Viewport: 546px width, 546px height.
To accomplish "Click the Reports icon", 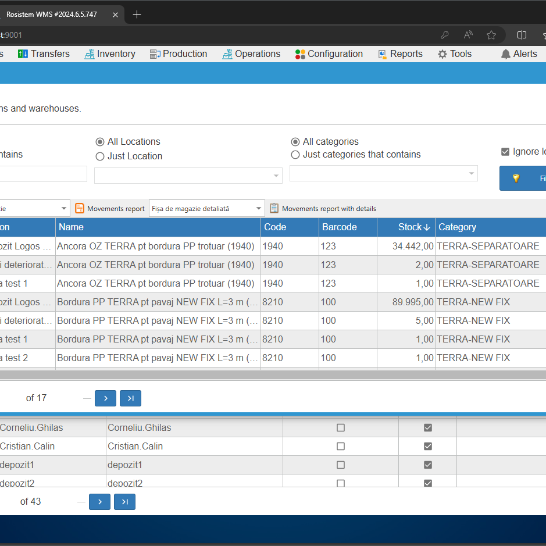I will [383, 53].
